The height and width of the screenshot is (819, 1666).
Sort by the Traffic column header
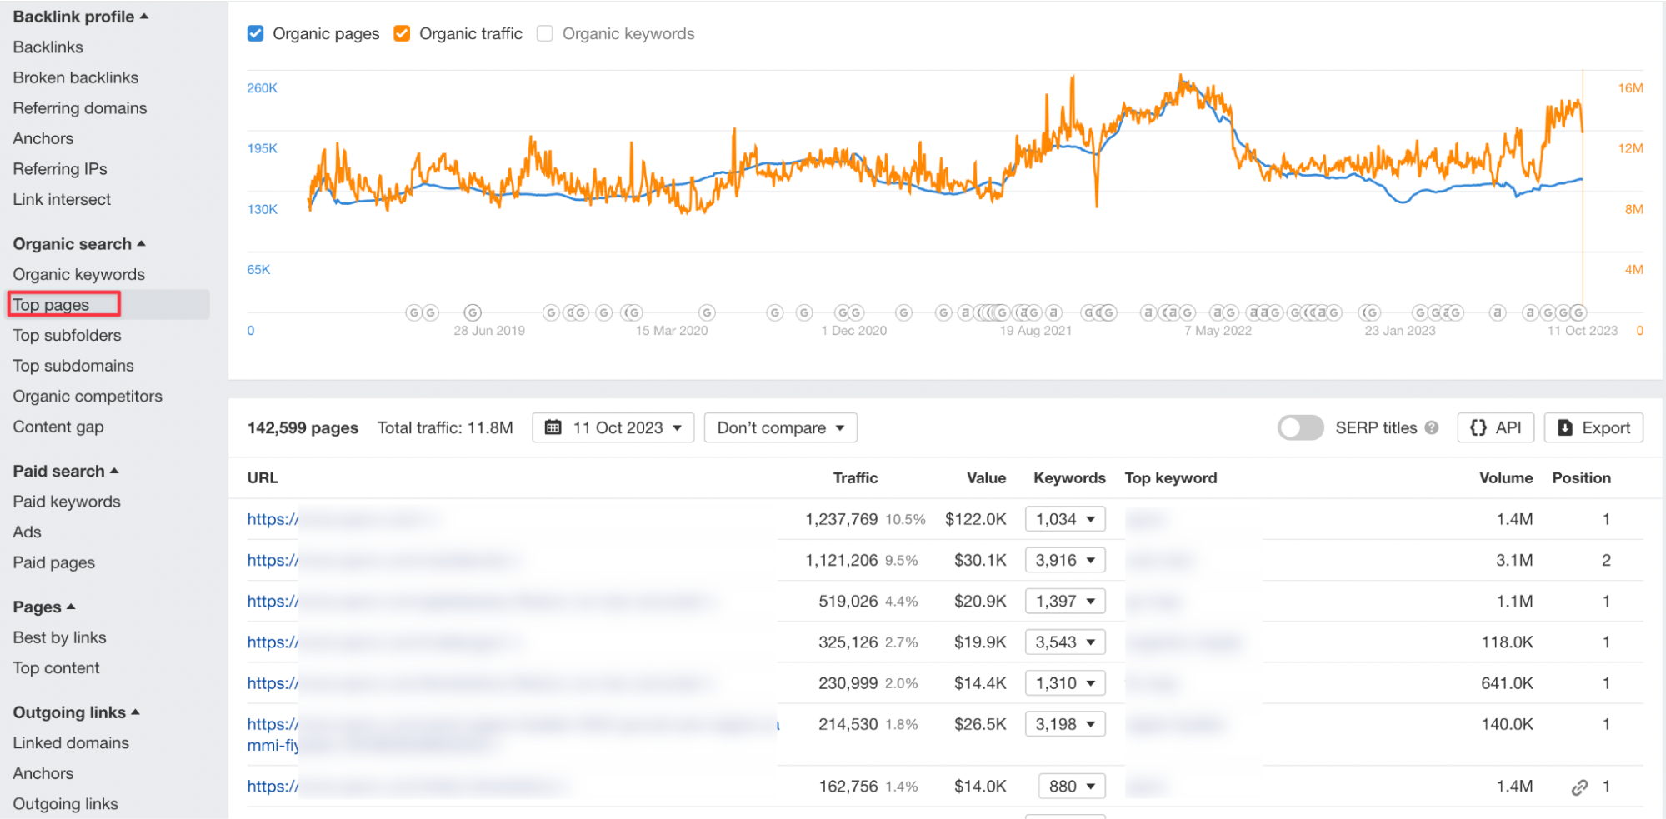pyautogui.click(x=855, y=478)
